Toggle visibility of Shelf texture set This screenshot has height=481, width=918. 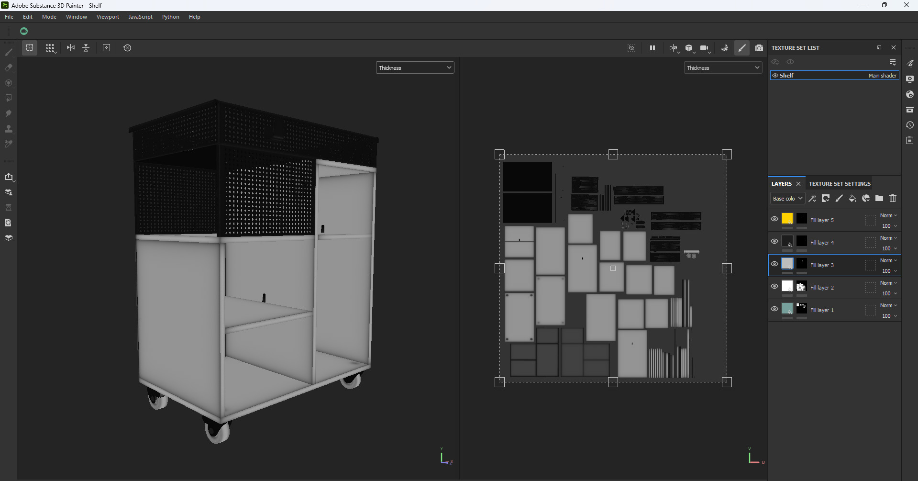(775, 76)
